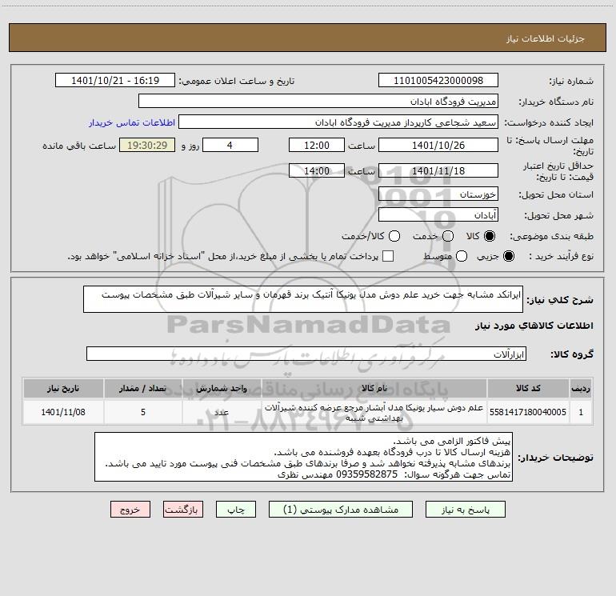Click the تعداد / مقدار column header
Image resolution: width=616 pixels, height=596 pixels.
point(143,389)
